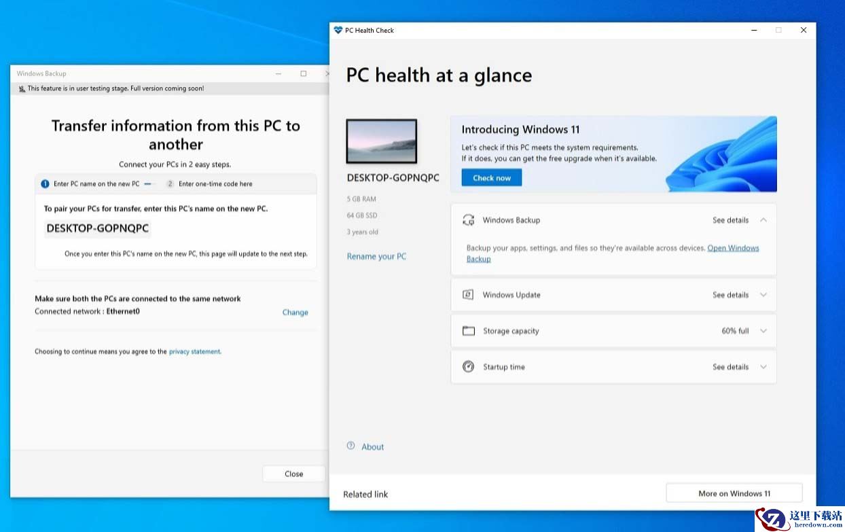Minimize the PC Health Check window
Screen dimensions: 845x532
point(754,30)
